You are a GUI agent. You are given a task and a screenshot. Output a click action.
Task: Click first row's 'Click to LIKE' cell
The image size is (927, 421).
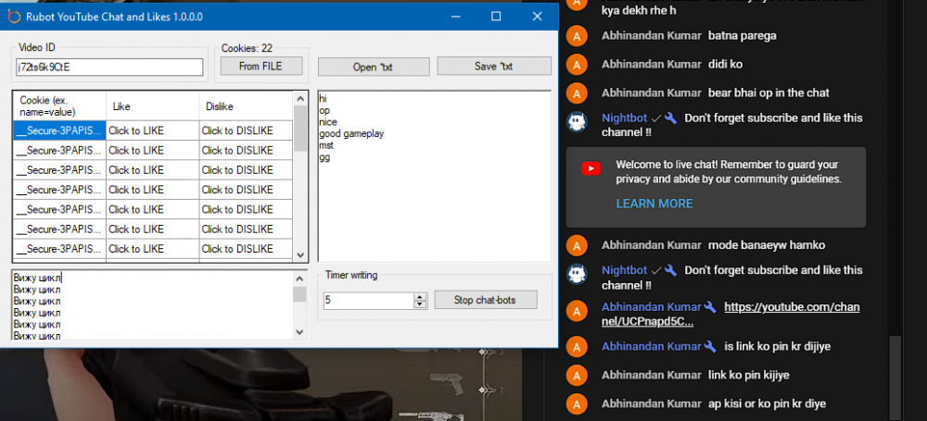click(152, 130)
